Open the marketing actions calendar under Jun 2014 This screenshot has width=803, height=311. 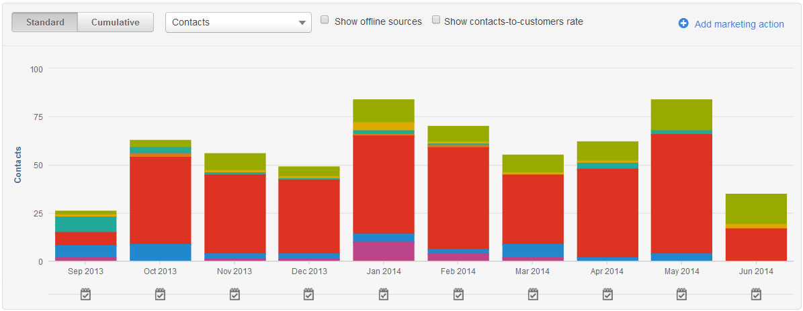click(756, 294)
